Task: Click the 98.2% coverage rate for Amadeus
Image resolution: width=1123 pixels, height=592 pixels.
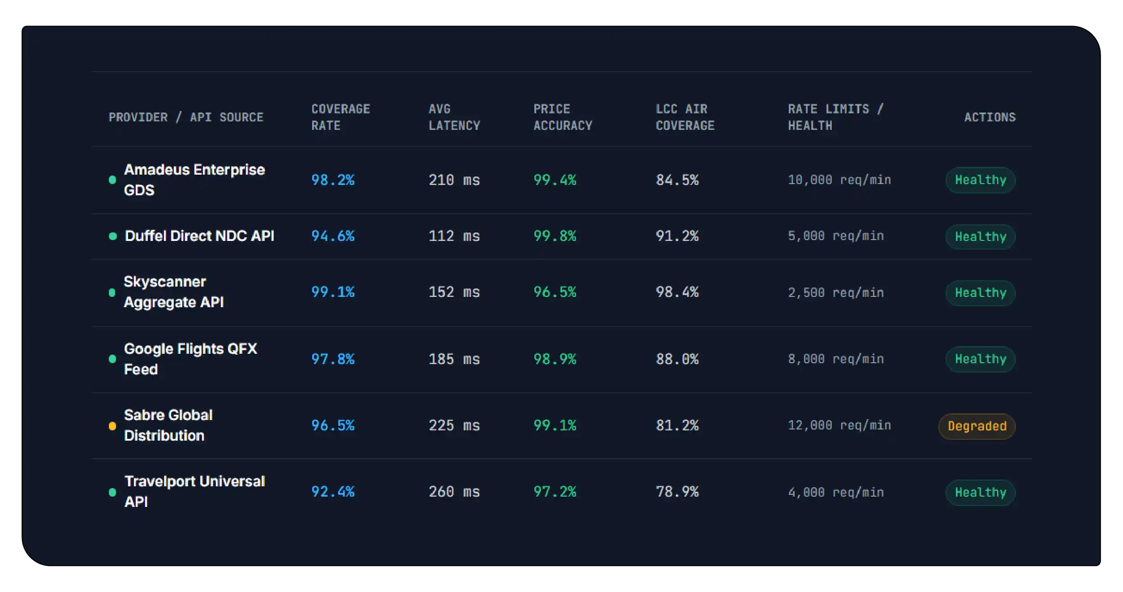Action: pyautogui.click(x=333, y=180)
